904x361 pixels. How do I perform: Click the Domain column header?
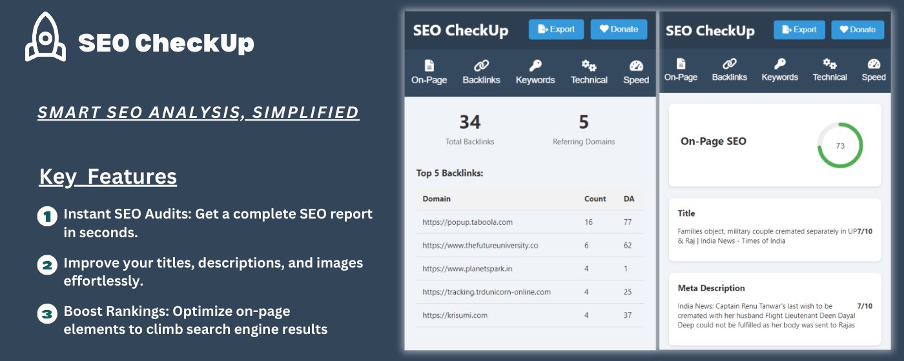(437, 199)
